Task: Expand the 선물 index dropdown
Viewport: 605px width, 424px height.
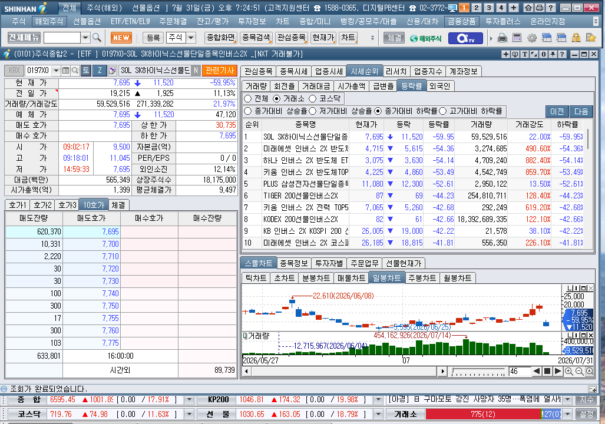Action: click(378, 415)
